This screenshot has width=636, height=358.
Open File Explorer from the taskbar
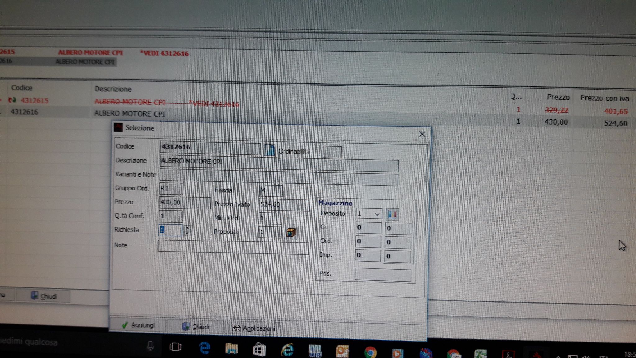point(231,349)
